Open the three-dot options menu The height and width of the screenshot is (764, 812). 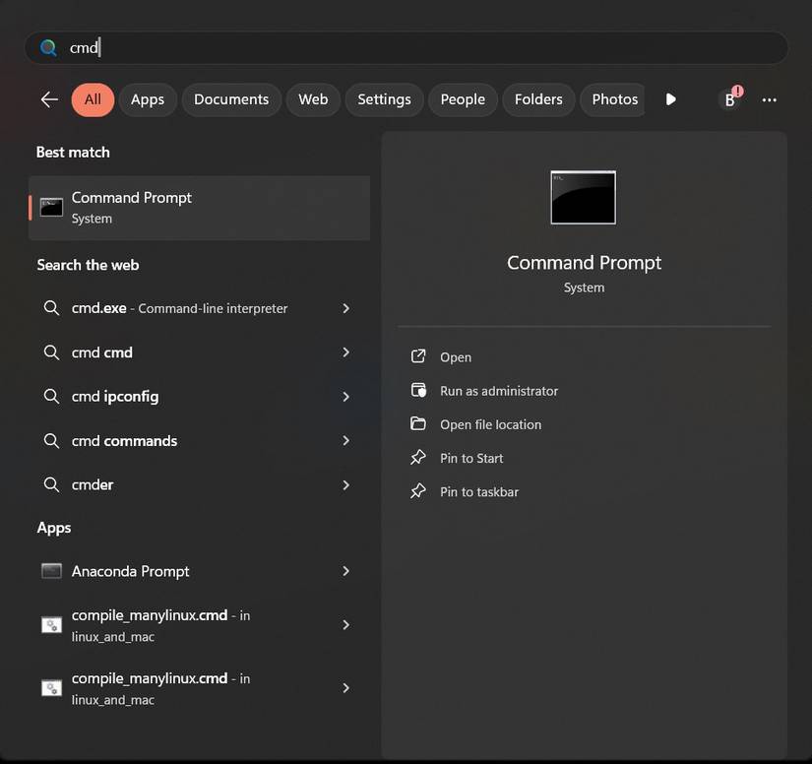pos(769,100)
